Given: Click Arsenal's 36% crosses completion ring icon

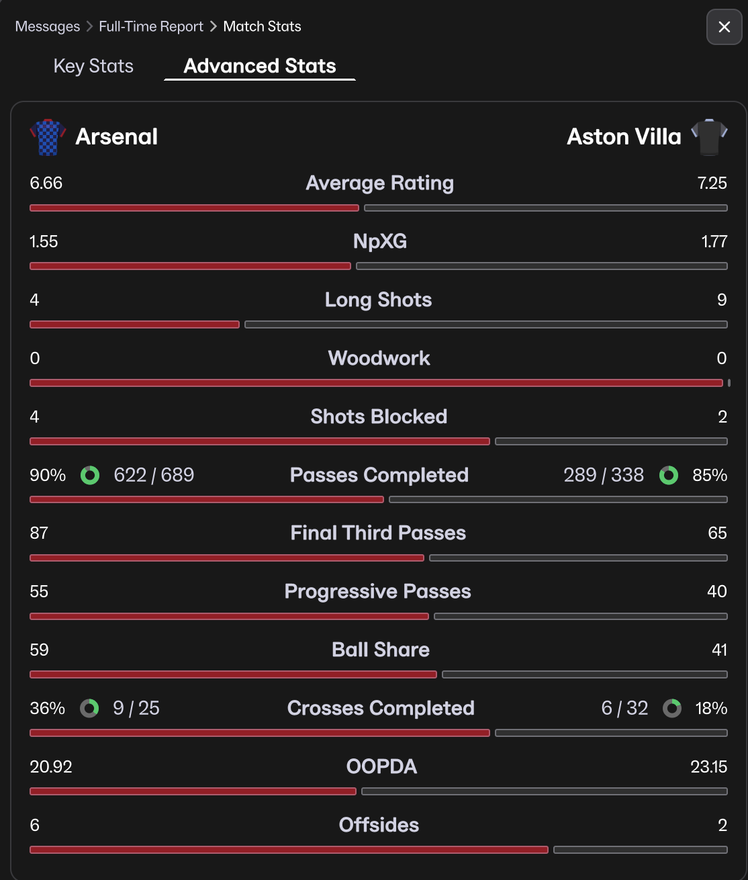Looking at the screenshot, I should (x=89, y=708).
